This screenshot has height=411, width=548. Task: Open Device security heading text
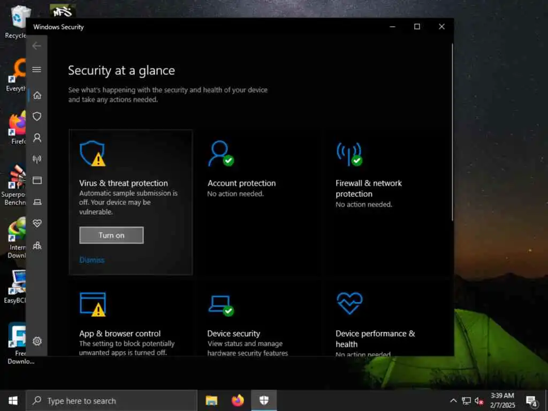233,333
